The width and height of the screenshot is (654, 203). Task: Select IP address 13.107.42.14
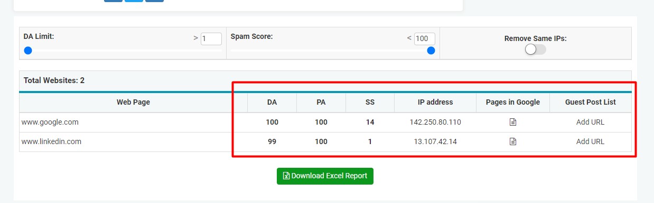tap(435, 141)
